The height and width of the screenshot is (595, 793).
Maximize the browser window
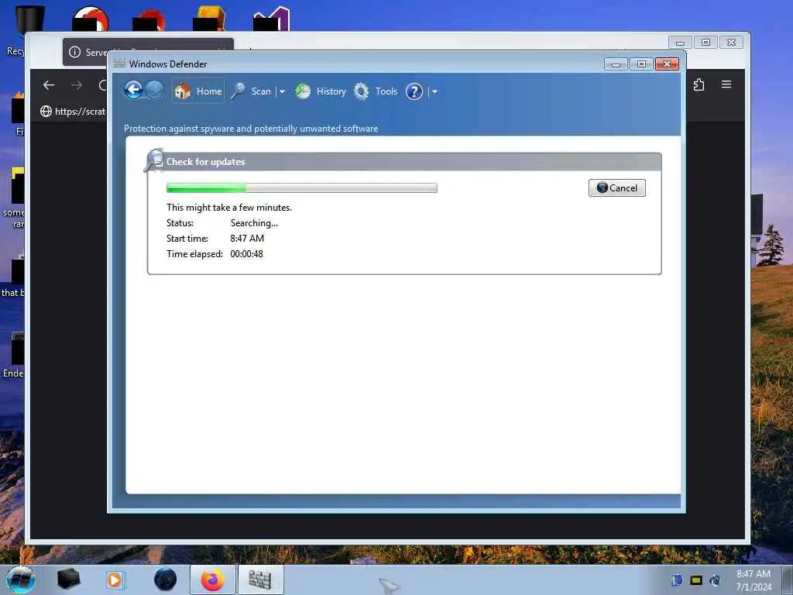tap(705, 43)
